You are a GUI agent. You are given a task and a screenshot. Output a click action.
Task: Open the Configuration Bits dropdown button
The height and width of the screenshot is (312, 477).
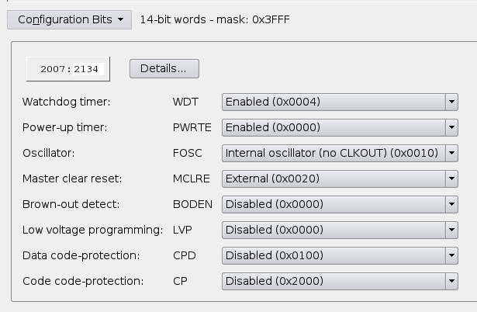pos(69,19)
